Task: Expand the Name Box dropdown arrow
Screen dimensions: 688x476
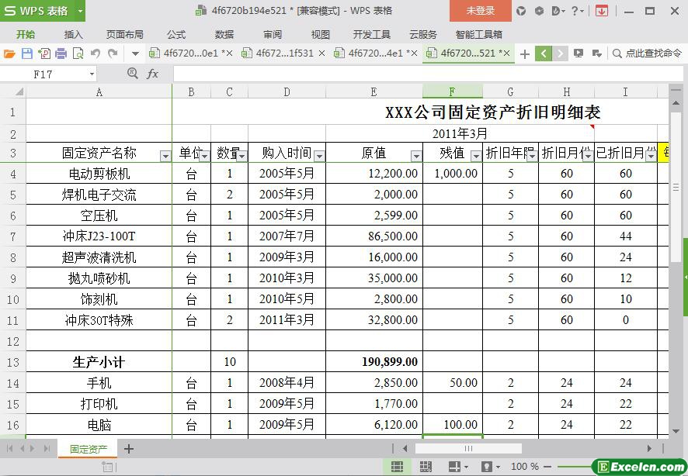Action: 92,74
